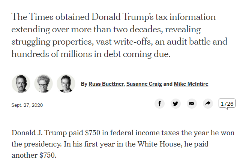246x166 pixels.
Task: Email the article using the envelope icon
Action: point(192,104)
